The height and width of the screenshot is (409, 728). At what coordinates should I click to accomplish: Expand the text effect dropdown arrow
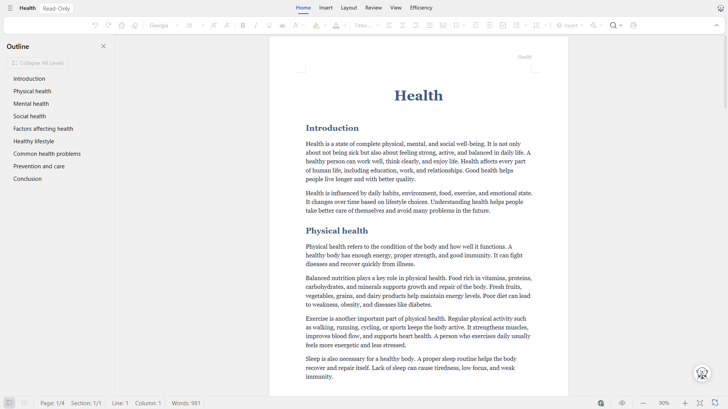point(303,25)
